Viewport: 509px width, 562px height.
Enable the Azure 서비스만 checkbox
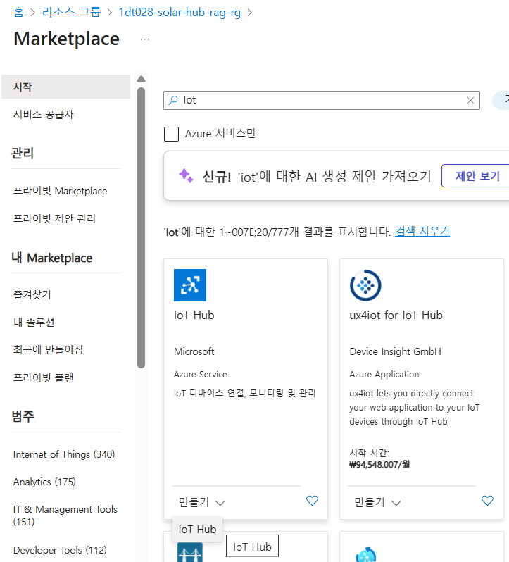tap(171, 134)
